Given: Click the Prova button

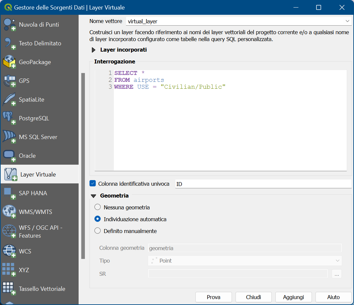Looking at the screenshot, I should pyautogui.click(x=214, y=297).
